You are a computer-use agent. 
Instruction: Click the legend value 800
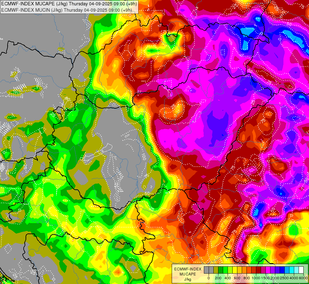tap(247, 278)
